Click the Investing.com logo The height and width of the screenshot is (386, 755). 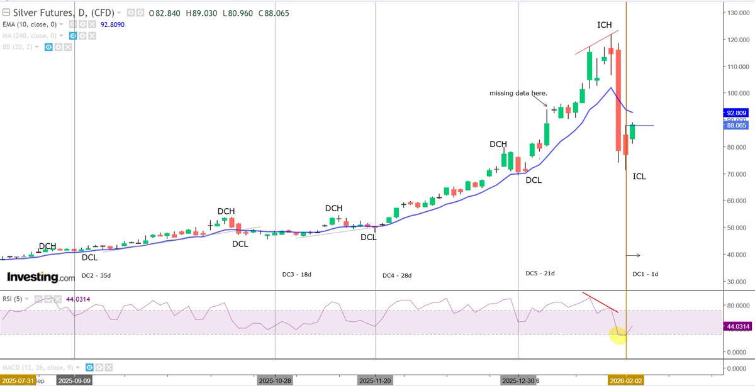(41, 277)
